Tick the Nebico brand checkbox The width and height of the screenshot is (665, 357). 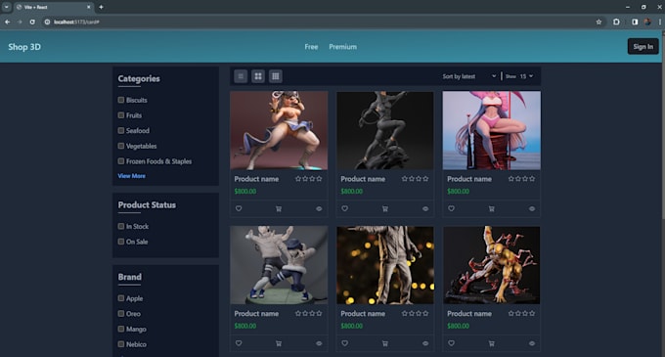(x=121, y=344)
